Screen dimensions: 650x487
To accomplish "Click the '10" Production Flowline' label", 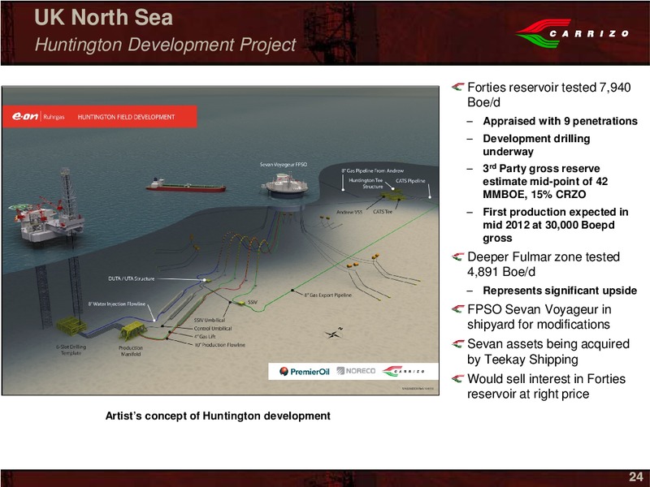I will click(x=219, y=344).
